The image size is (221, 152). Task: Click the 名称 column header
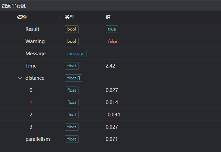point(22,17)
